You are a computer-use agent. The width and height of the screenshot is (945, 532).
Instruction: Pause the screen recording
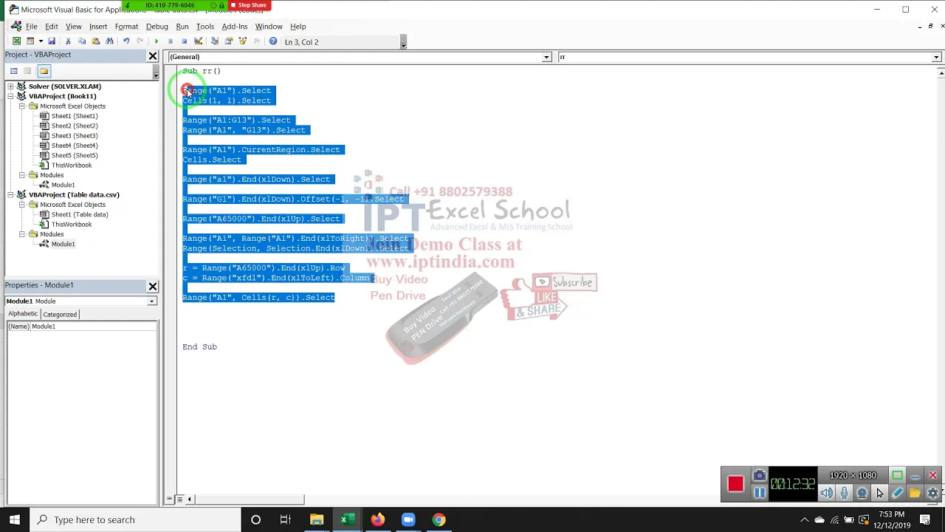pos(759,493)
